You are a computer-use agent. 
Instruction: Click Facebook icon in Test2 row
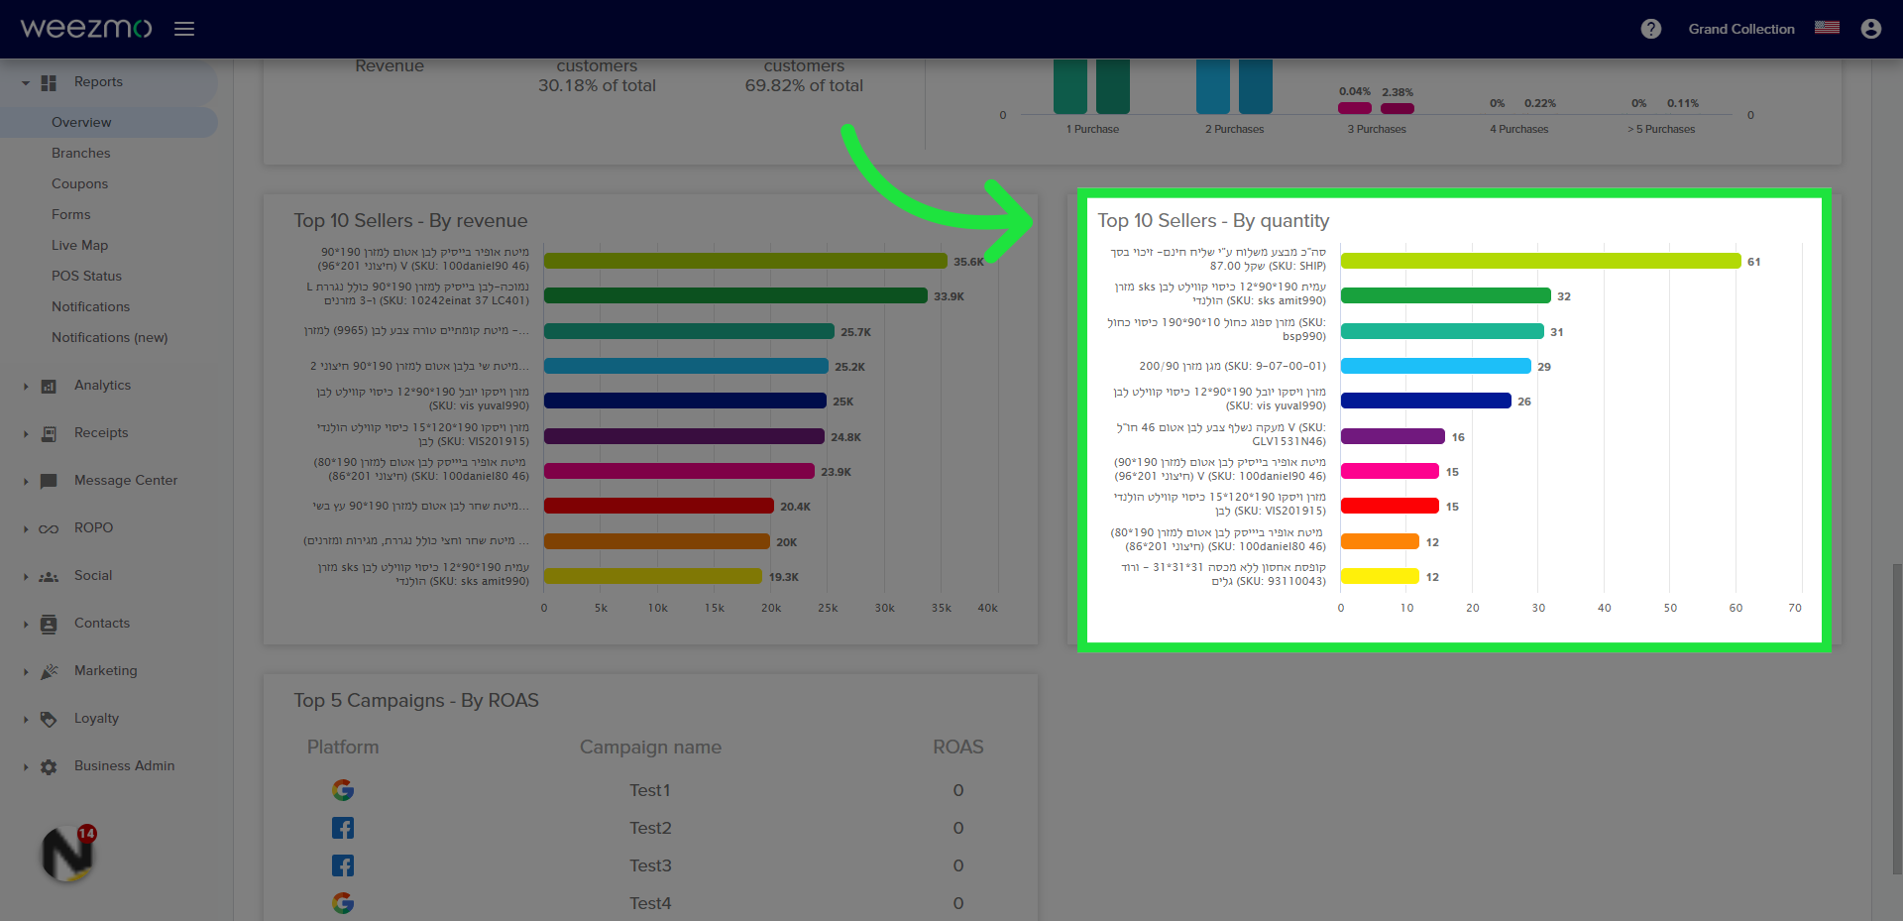pos(343,828)
